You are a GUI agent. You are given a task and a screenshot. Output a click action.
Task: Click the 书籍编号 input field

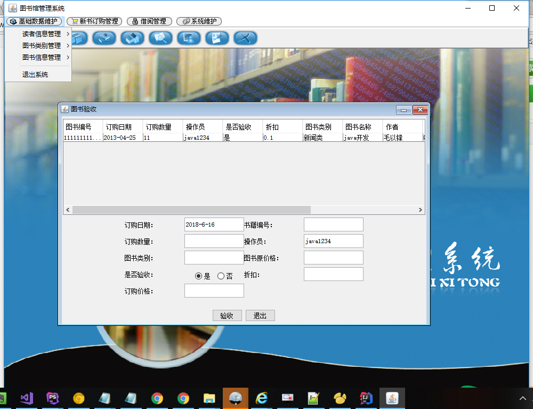[x=333, y=224]
